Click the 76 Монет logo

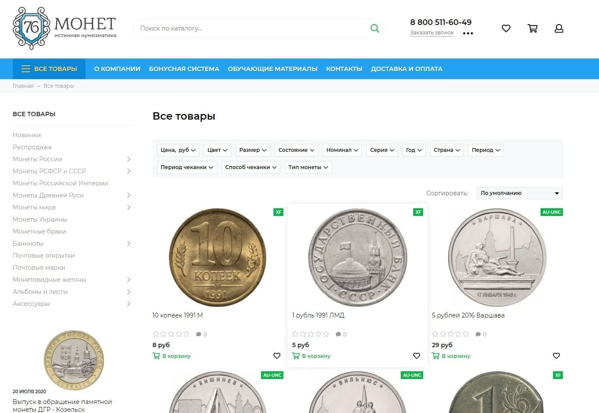coord(65,28)
